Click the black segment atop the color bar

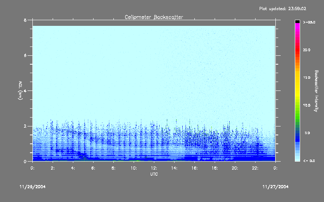click(x=297, y=21)
